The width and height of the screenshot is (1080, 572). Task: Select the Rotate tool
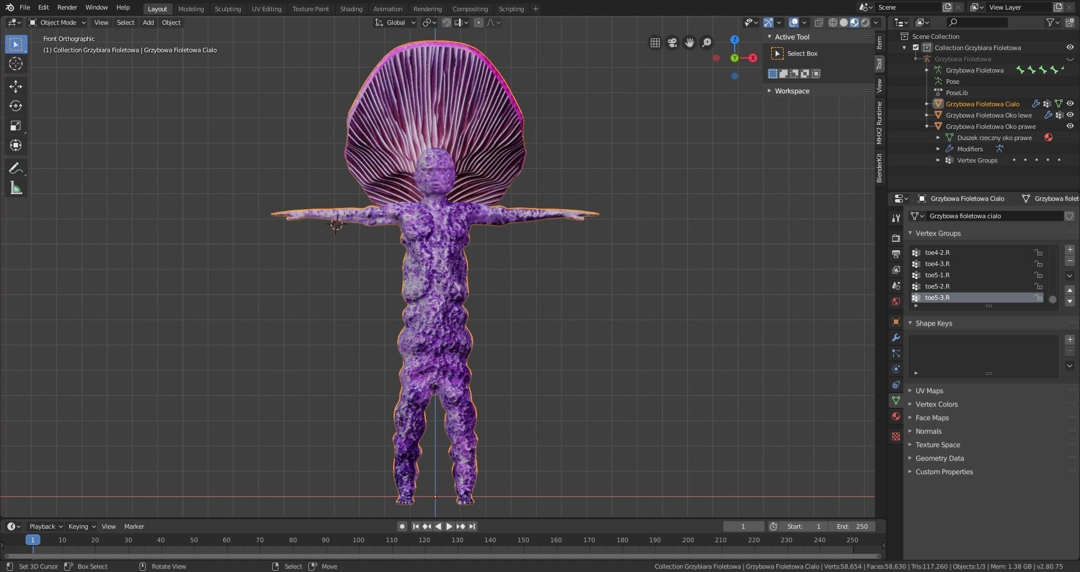[16, 106]
